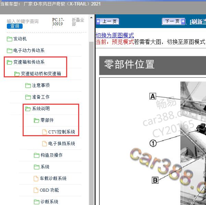Viewport: 206px width, 205px height.
Task: Click the 电子动力传动系 folder icon
Action: 10,51
